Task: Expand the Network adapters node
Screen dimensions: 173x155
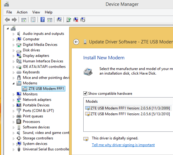Action: point(13,100)
